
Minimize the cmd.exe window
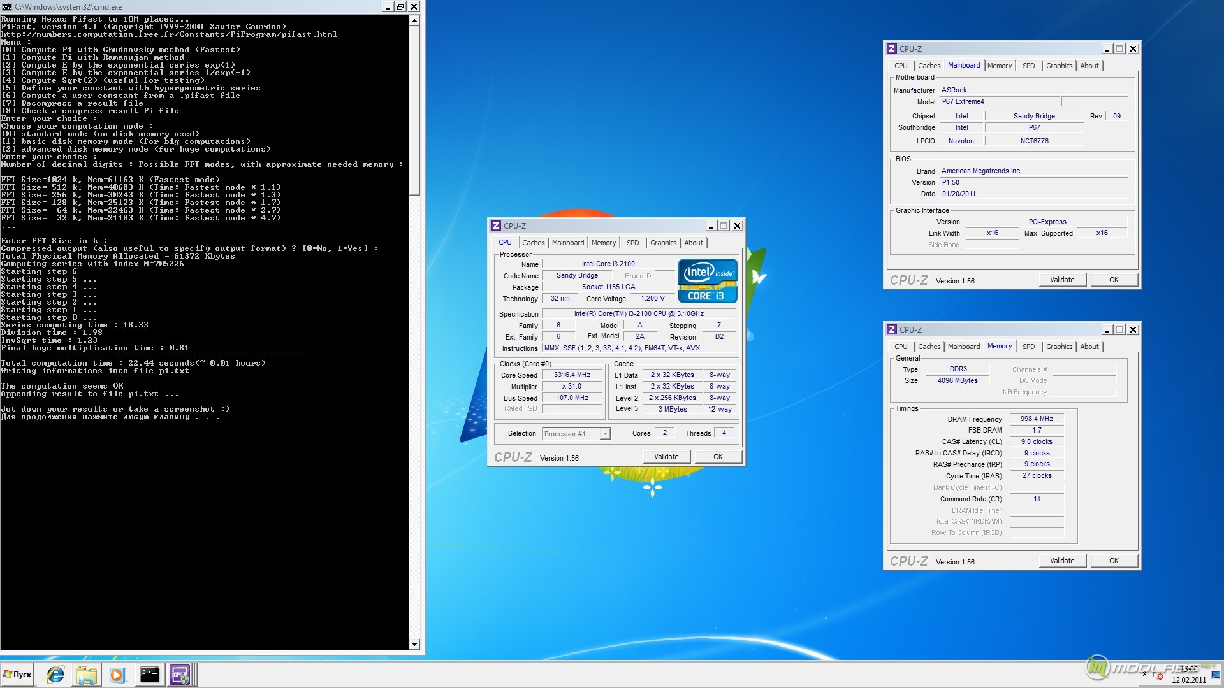[x=388, y=6]
